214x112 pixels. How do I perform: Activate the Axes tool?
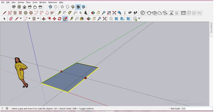[81, 13]
